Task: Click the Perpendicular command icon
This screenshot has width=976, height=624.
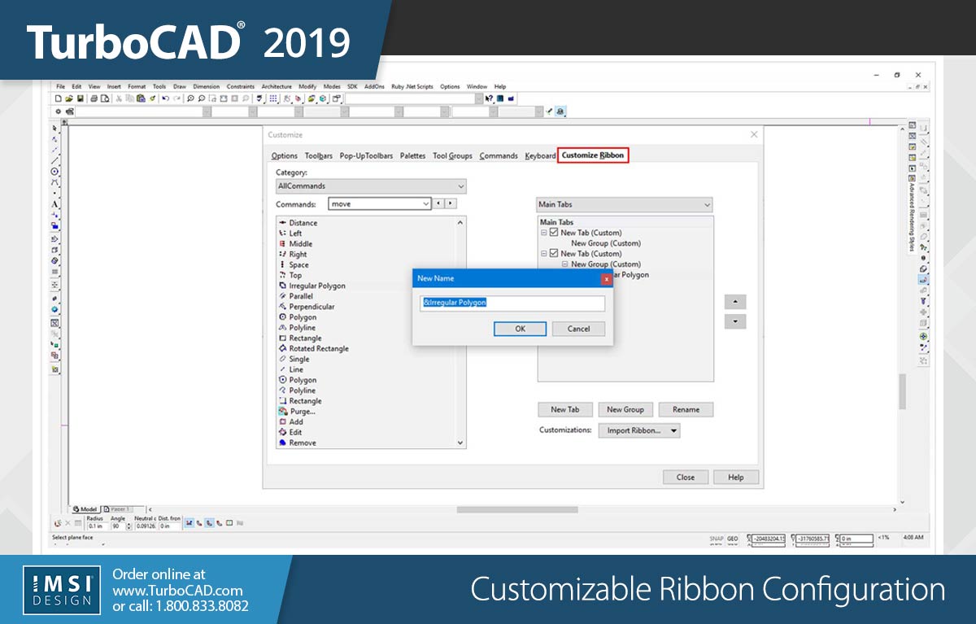Action: tap(282, 307)
